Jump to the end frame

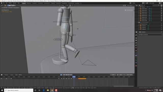72,75
